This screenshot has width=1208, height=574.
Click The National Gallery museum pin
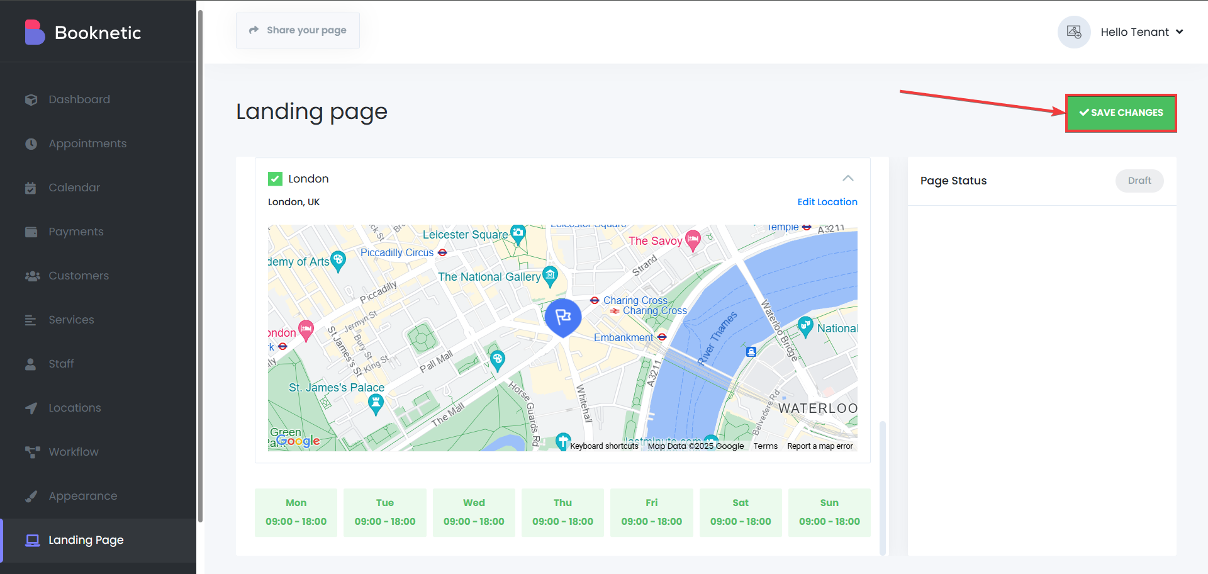pos(551,276)
